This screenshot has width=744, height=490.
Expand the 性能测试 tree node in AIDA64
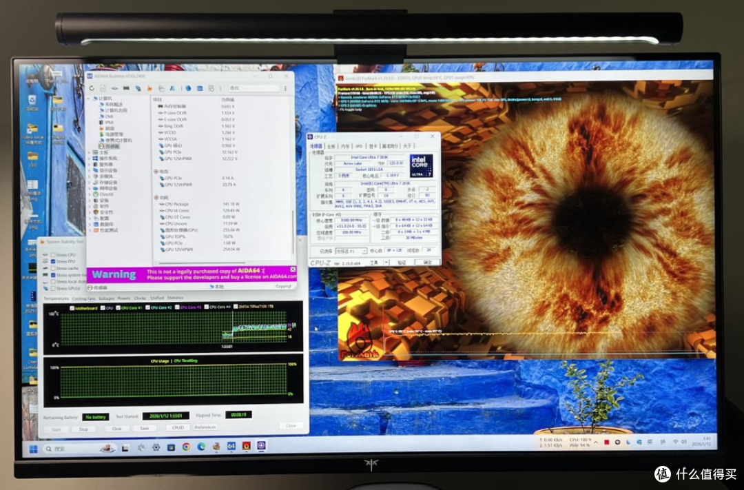click(x=90, y=230)
